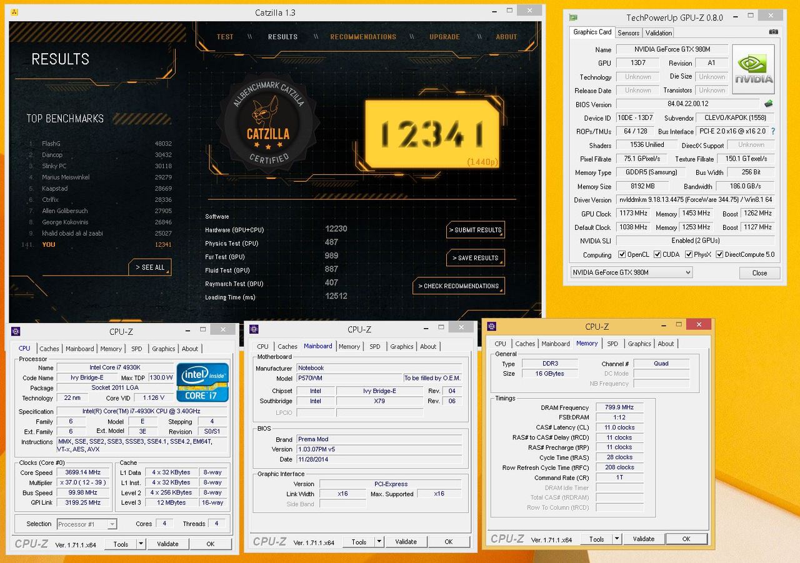Open the About tab in the CPU-Z CPU window

click(190, 349)
